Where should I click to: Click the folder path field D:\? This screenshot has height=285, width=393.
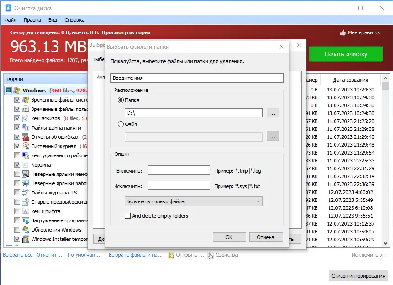[x=193, y=113]
